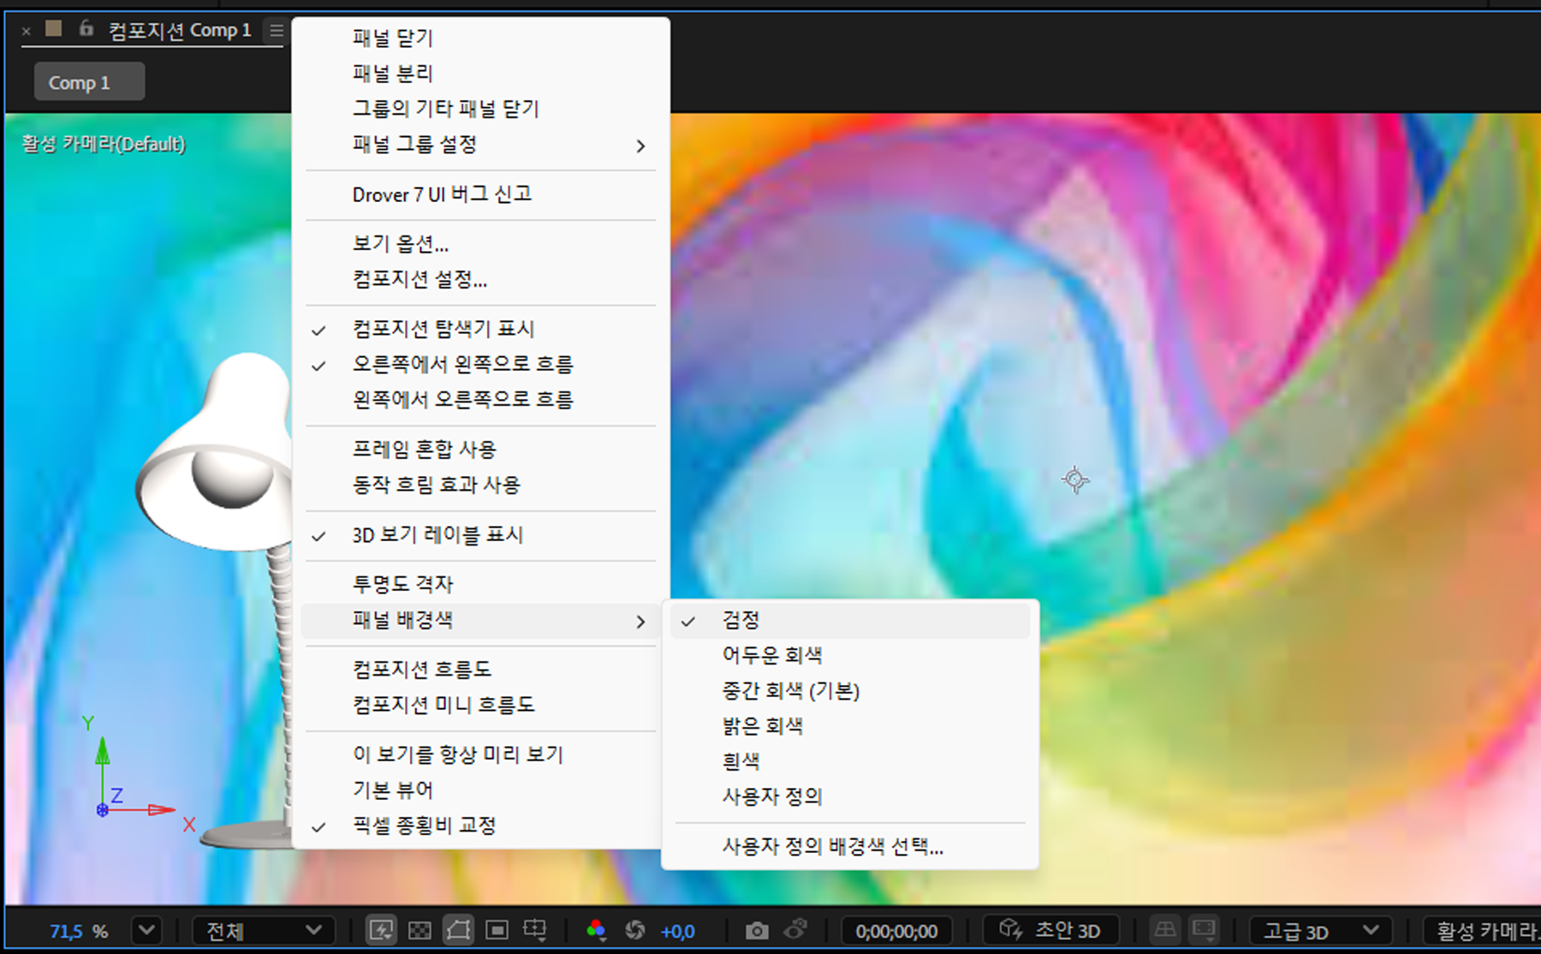The width and height of the screenshot is (1541, 954).
Task: Select the Region of Interest tool
Action: point(497,931)
